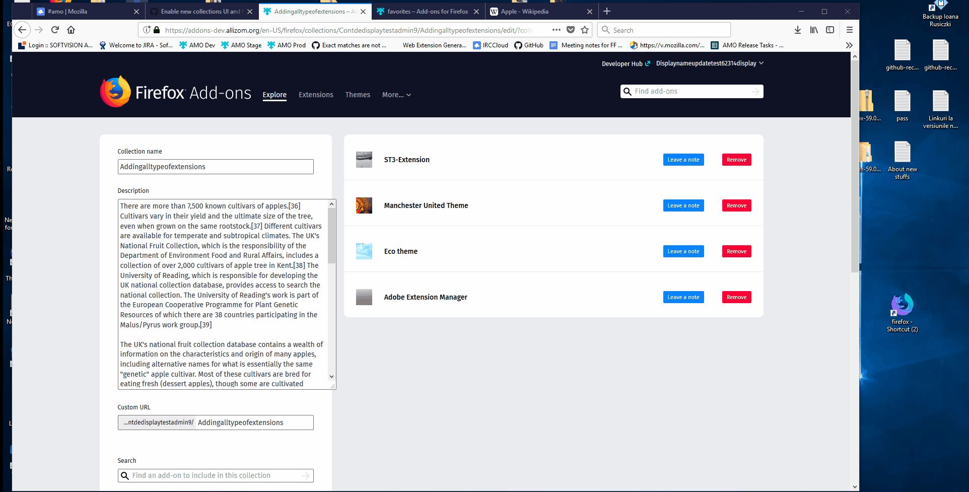969x492 pixels.
Task: Open the Extensions navigation link
Action: click(x=316, y=95)
